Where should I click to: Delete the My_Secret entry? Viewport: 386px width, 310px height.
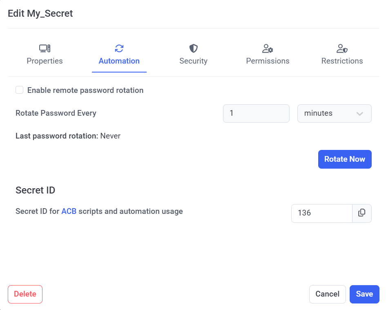(25, 294)
